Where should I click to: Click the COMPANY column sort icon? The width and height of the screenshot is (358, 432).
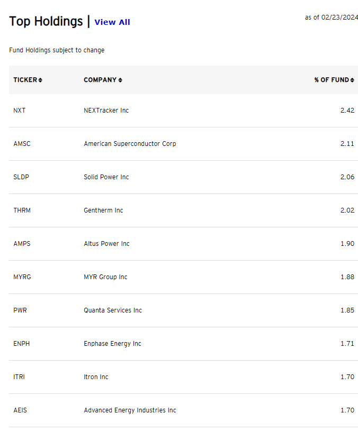[x=120, y=80]
